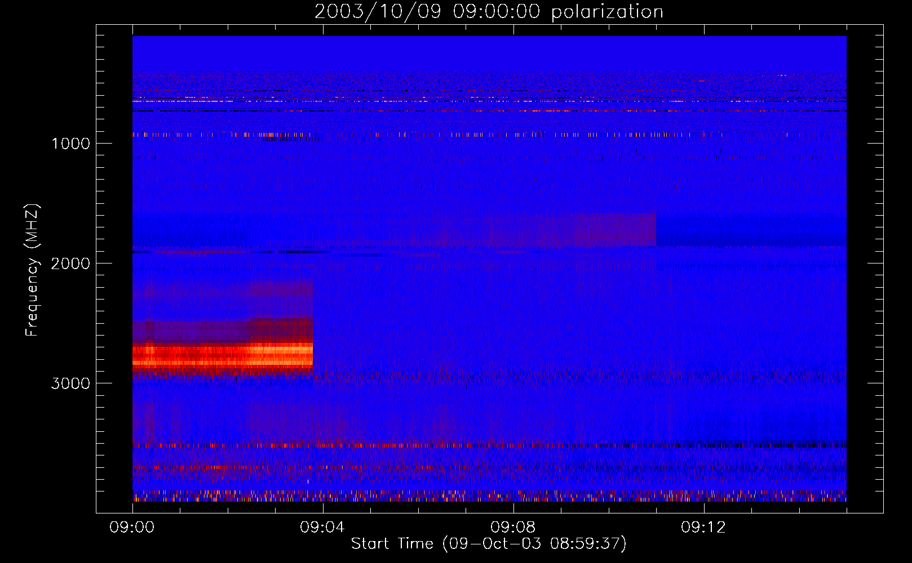Click the "Start Time (09-Oct-03 08:59:37)" axis label
This screenshot has width=912, height=563.
(489, 544)
